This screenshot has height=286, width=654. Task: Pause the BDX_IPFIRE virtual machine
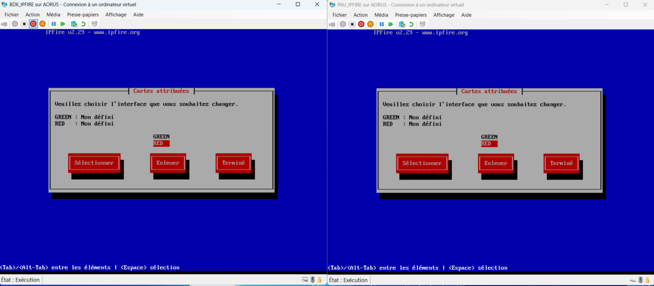pos(54,24)
